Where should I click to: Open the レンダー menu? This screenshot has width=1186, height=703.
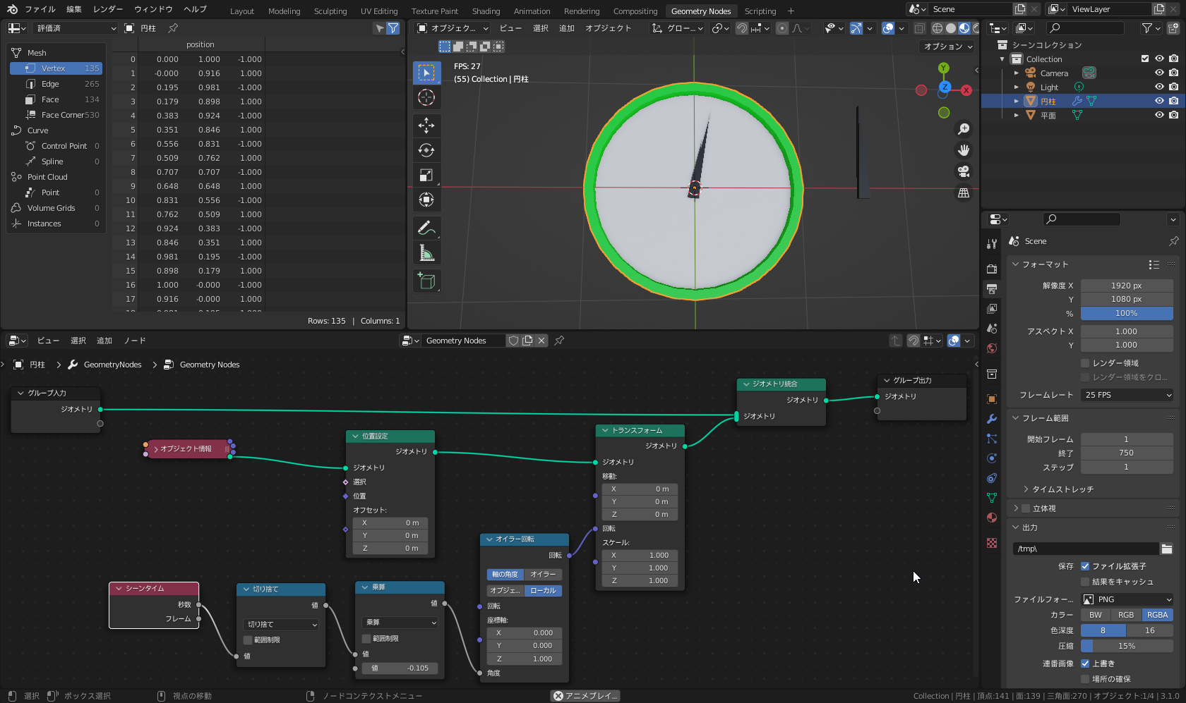pyautogui.click(x=108, y=9)
